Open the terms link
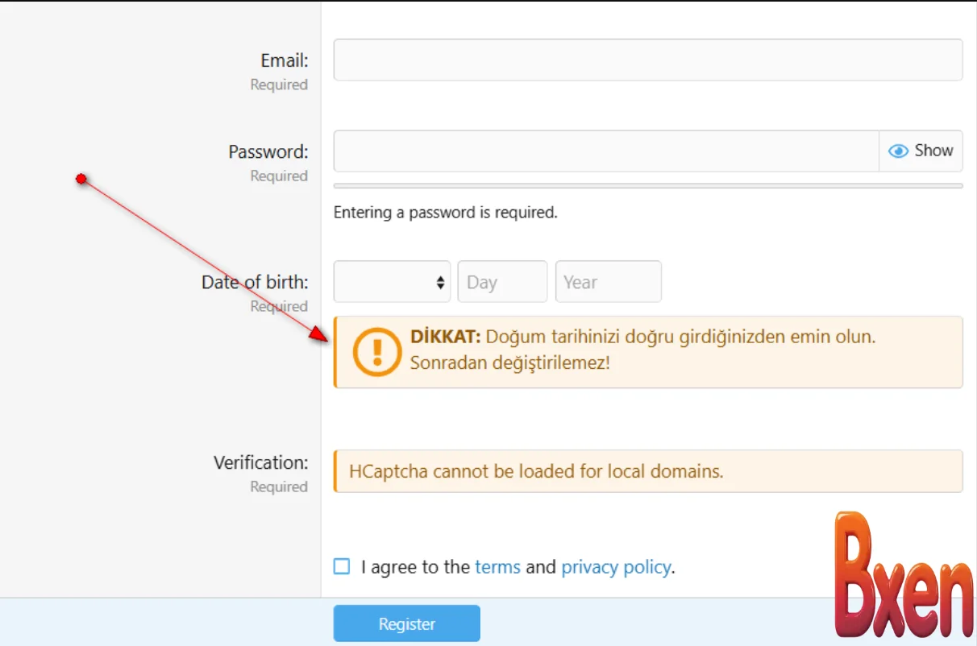 497,567
